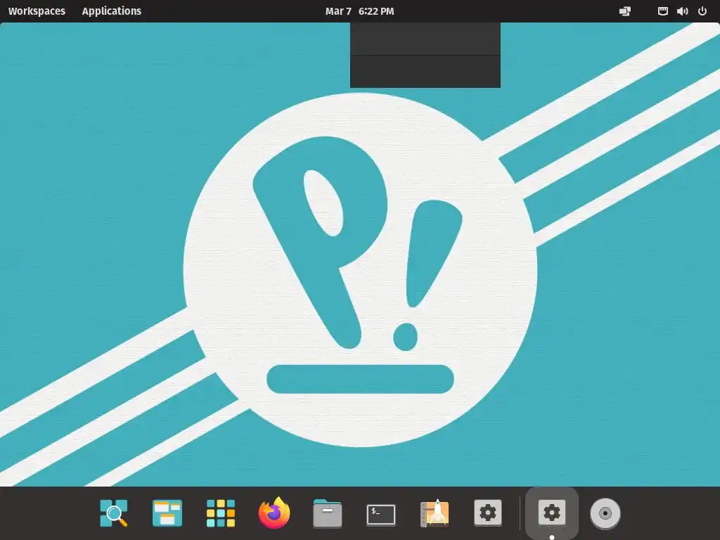The image size is (720, 540).
Task: Select the highlighted running Settings gear icon
Action: coord(552,513)
